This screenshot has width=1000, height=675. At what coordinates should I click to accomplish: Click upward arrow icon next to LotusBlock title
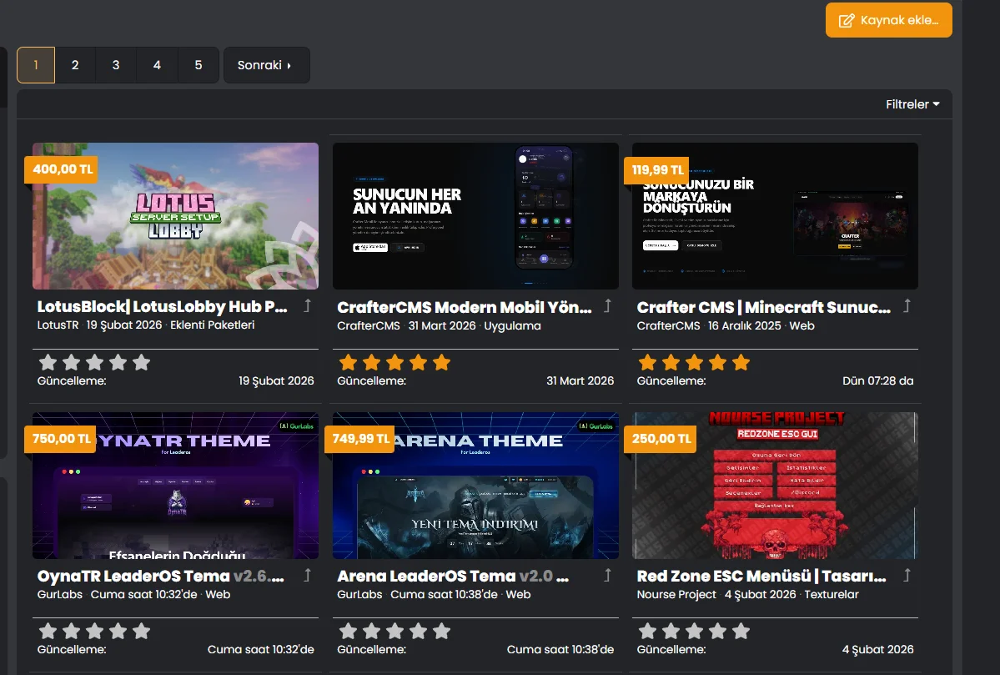[307, 305]
